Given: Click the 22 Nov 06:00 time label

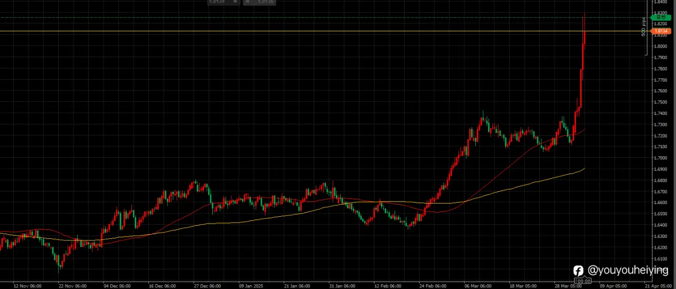Looking at the screenshot, I should (72, 286).
